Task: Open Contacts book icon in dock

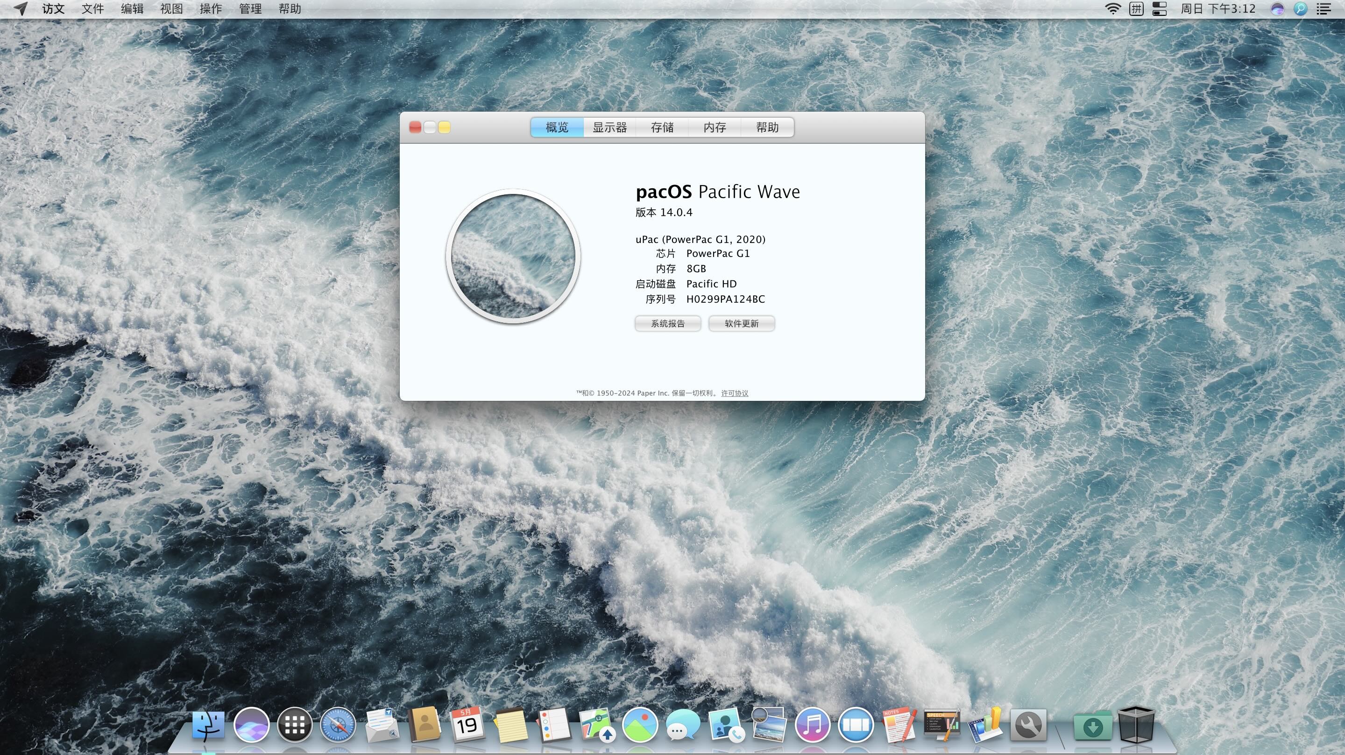Action: 425,725
